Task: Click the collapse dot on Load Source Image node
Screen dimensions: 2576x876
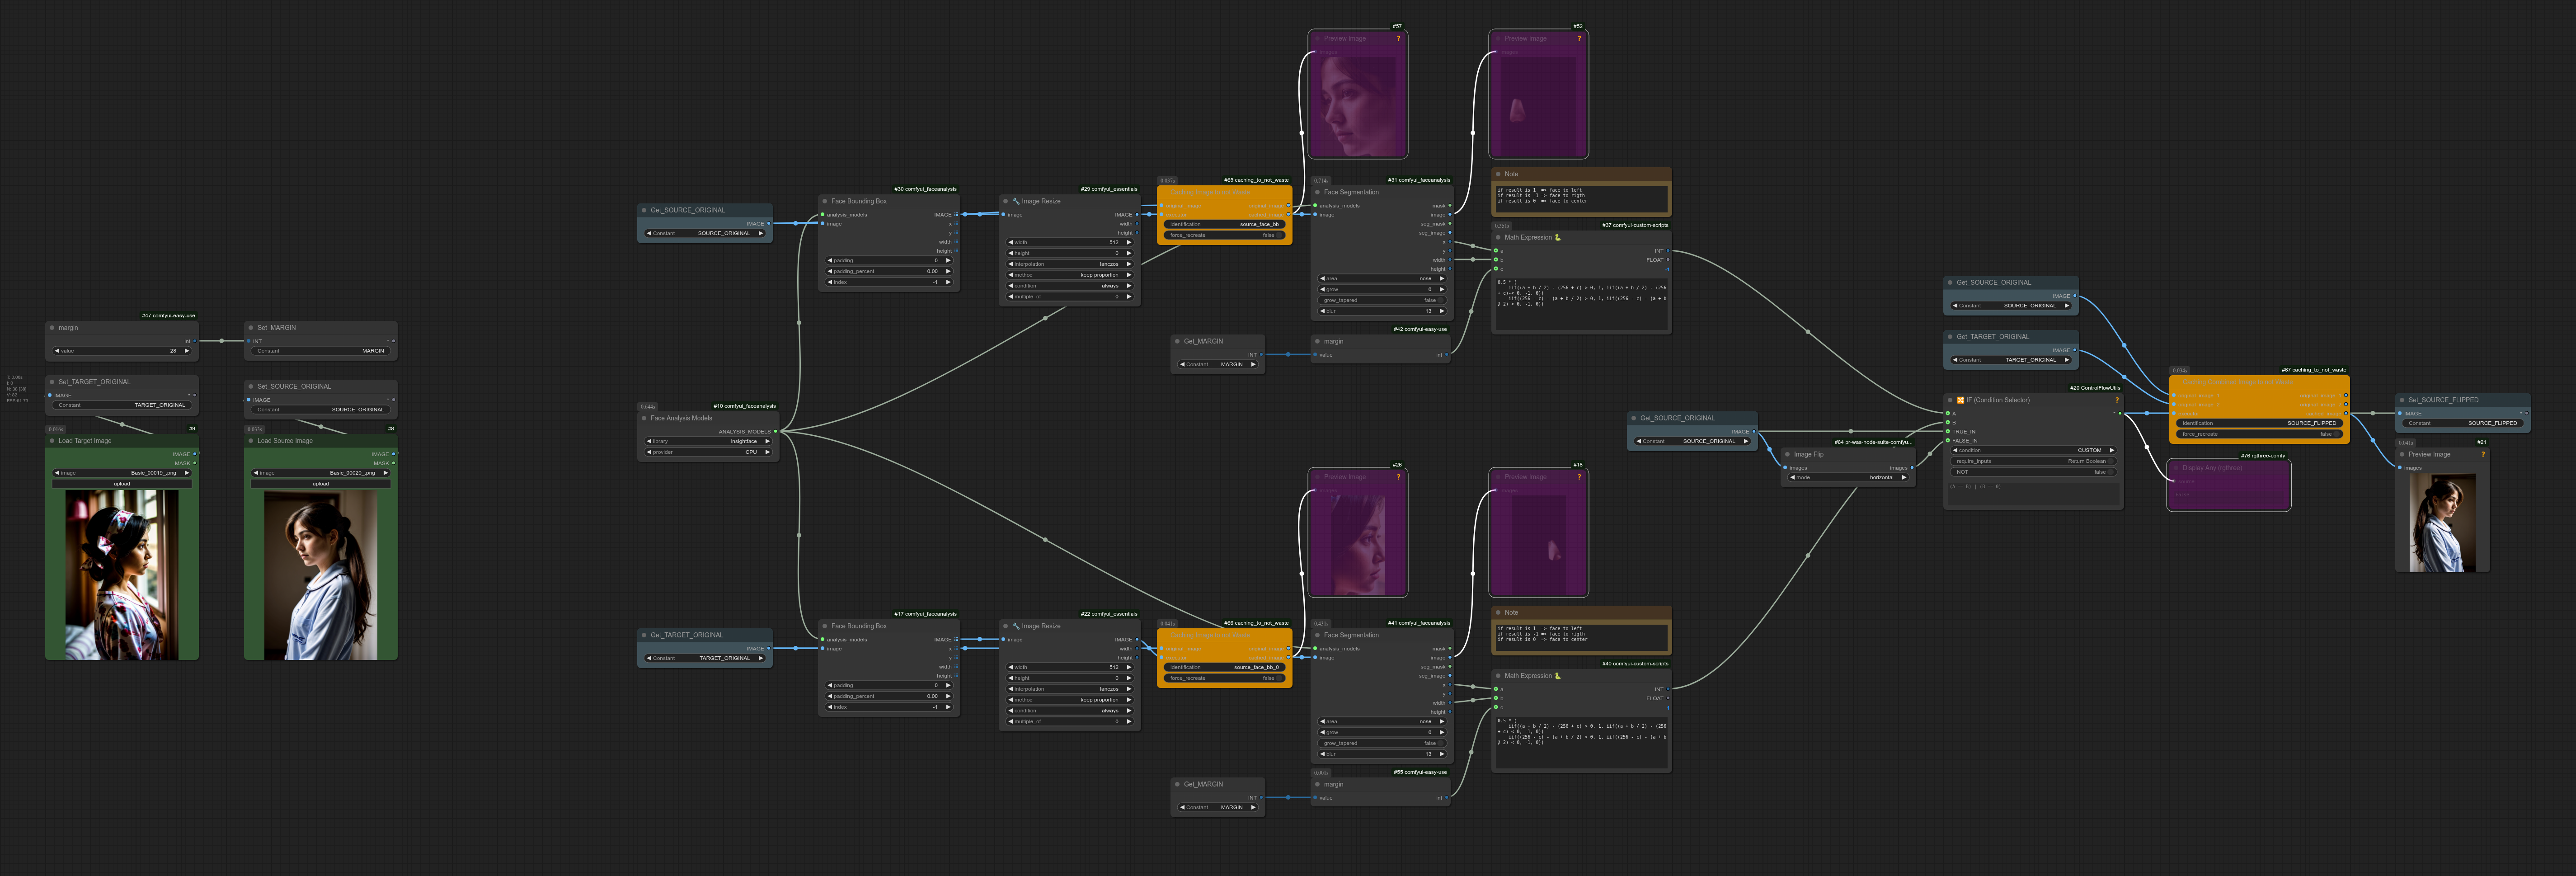Action: [x=251, y=441]
